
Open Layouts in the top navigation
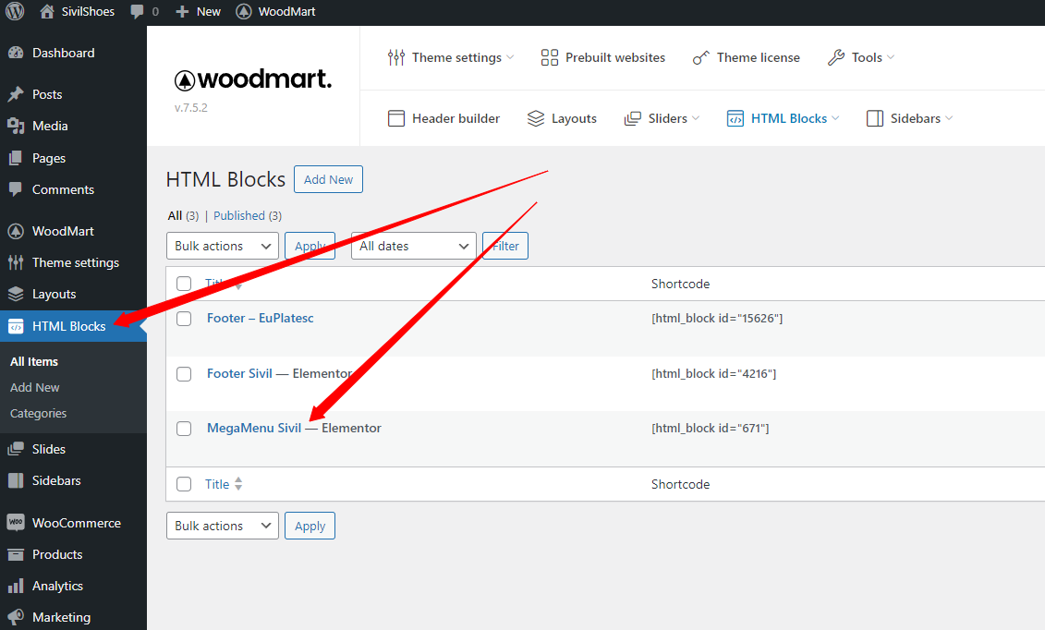tap(562, 118)
